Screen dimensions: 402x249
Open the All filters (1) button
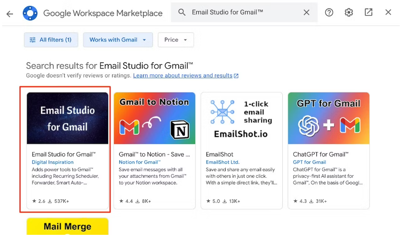pos(51,40)
